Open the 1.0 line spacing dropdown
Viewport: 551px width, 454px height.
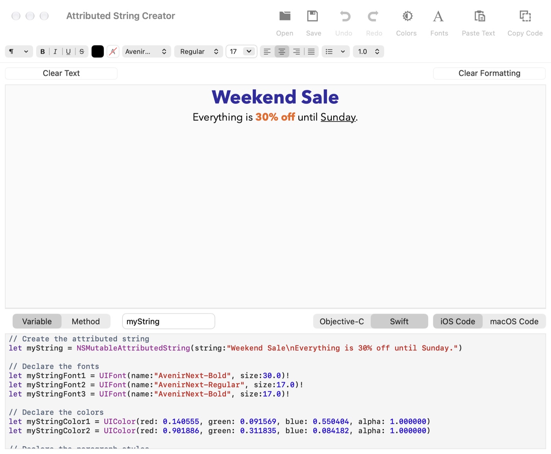point(368,52)
